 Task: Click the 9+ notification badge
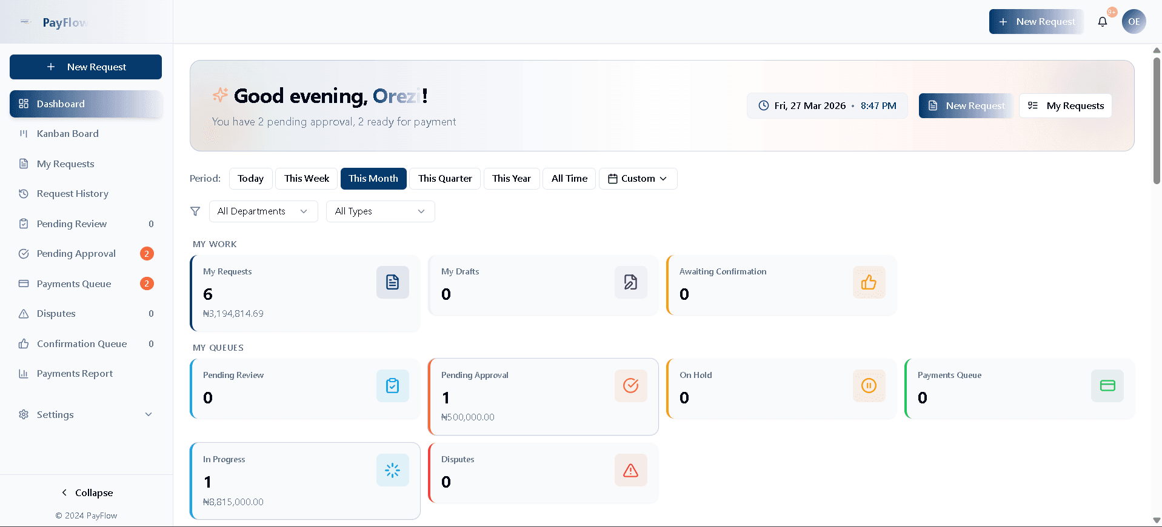pyautogui.click(x=1112, y=12)
